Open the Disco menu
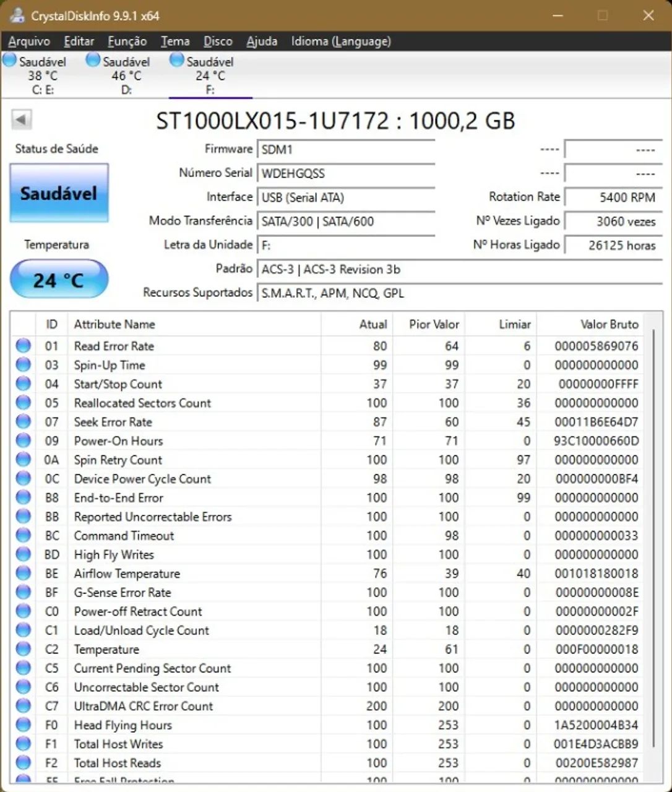Image resolution: width=672 pixels, height=792 pixels. pos(218,41)
